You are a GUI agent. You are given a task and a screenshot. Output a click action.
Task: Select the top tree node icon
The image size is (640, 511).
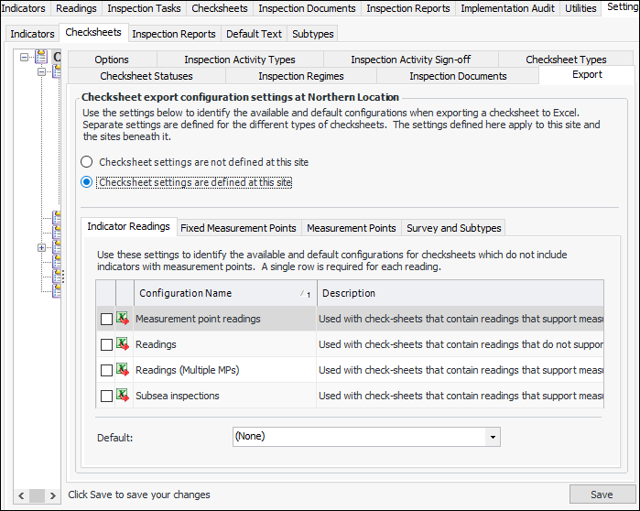pyautogui.click(x=42, y=58)
